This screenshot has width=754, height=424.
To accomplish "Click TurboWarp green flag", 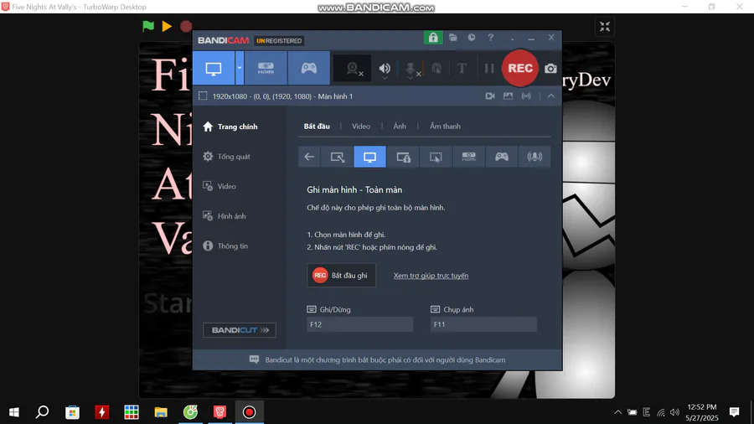I will (148, 26).
